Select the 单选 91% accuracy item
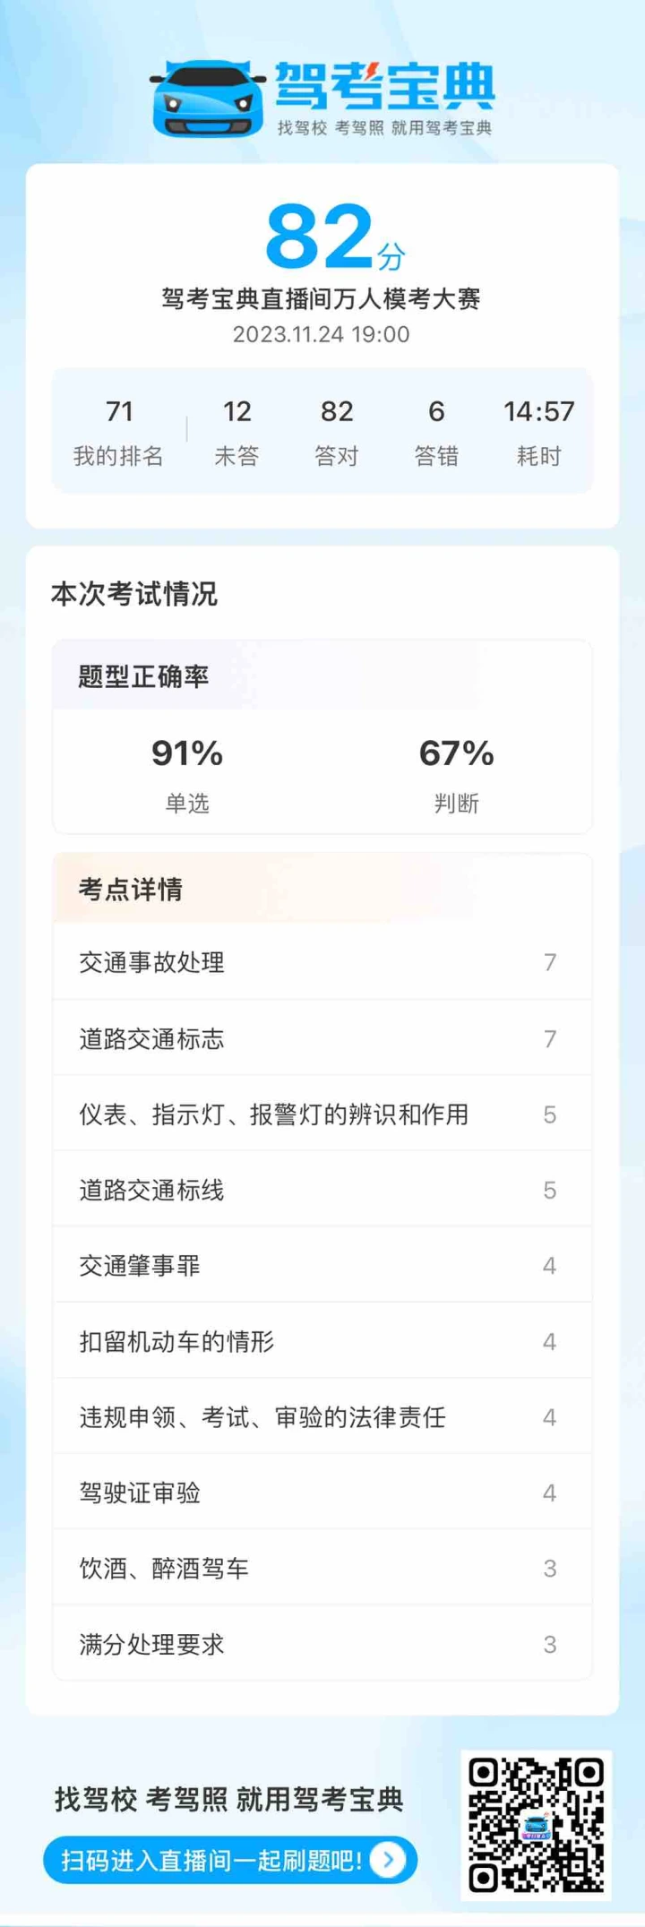 187,774
